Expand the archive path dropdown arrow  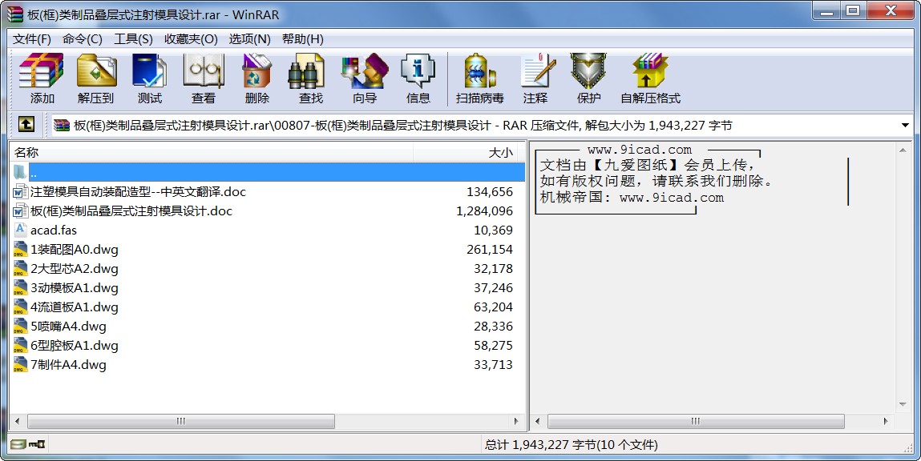tap(905, 126)
